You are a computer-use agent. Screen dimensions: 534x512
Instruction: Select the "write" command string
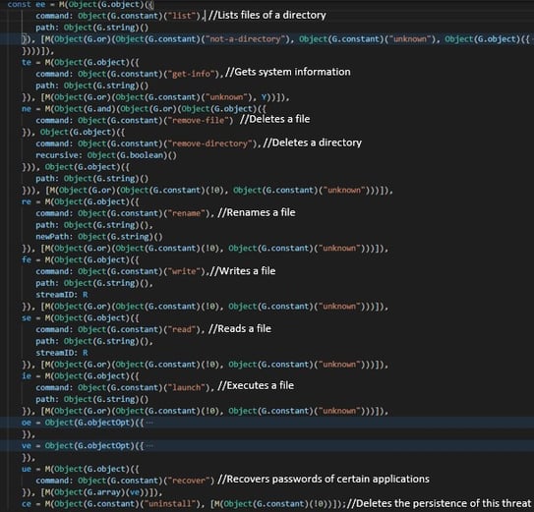(185, 271)
